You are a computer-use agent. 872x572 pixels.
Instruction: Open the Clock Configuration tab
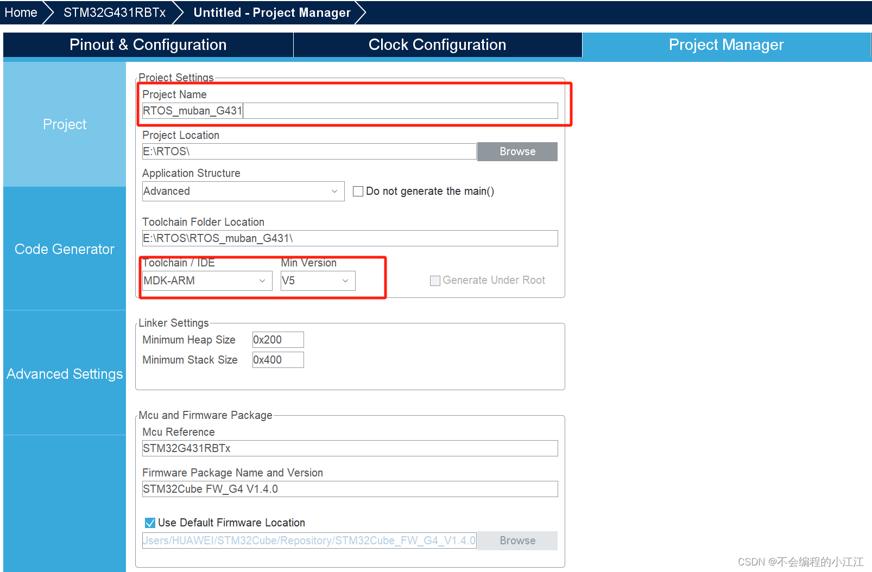click(x=438, y=45)
